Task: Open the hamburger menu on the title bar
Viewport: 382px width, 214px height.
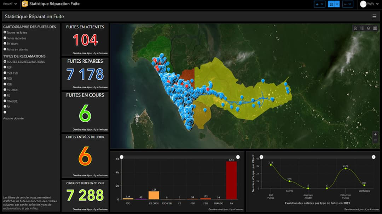Action: click(x=374, y=16)
